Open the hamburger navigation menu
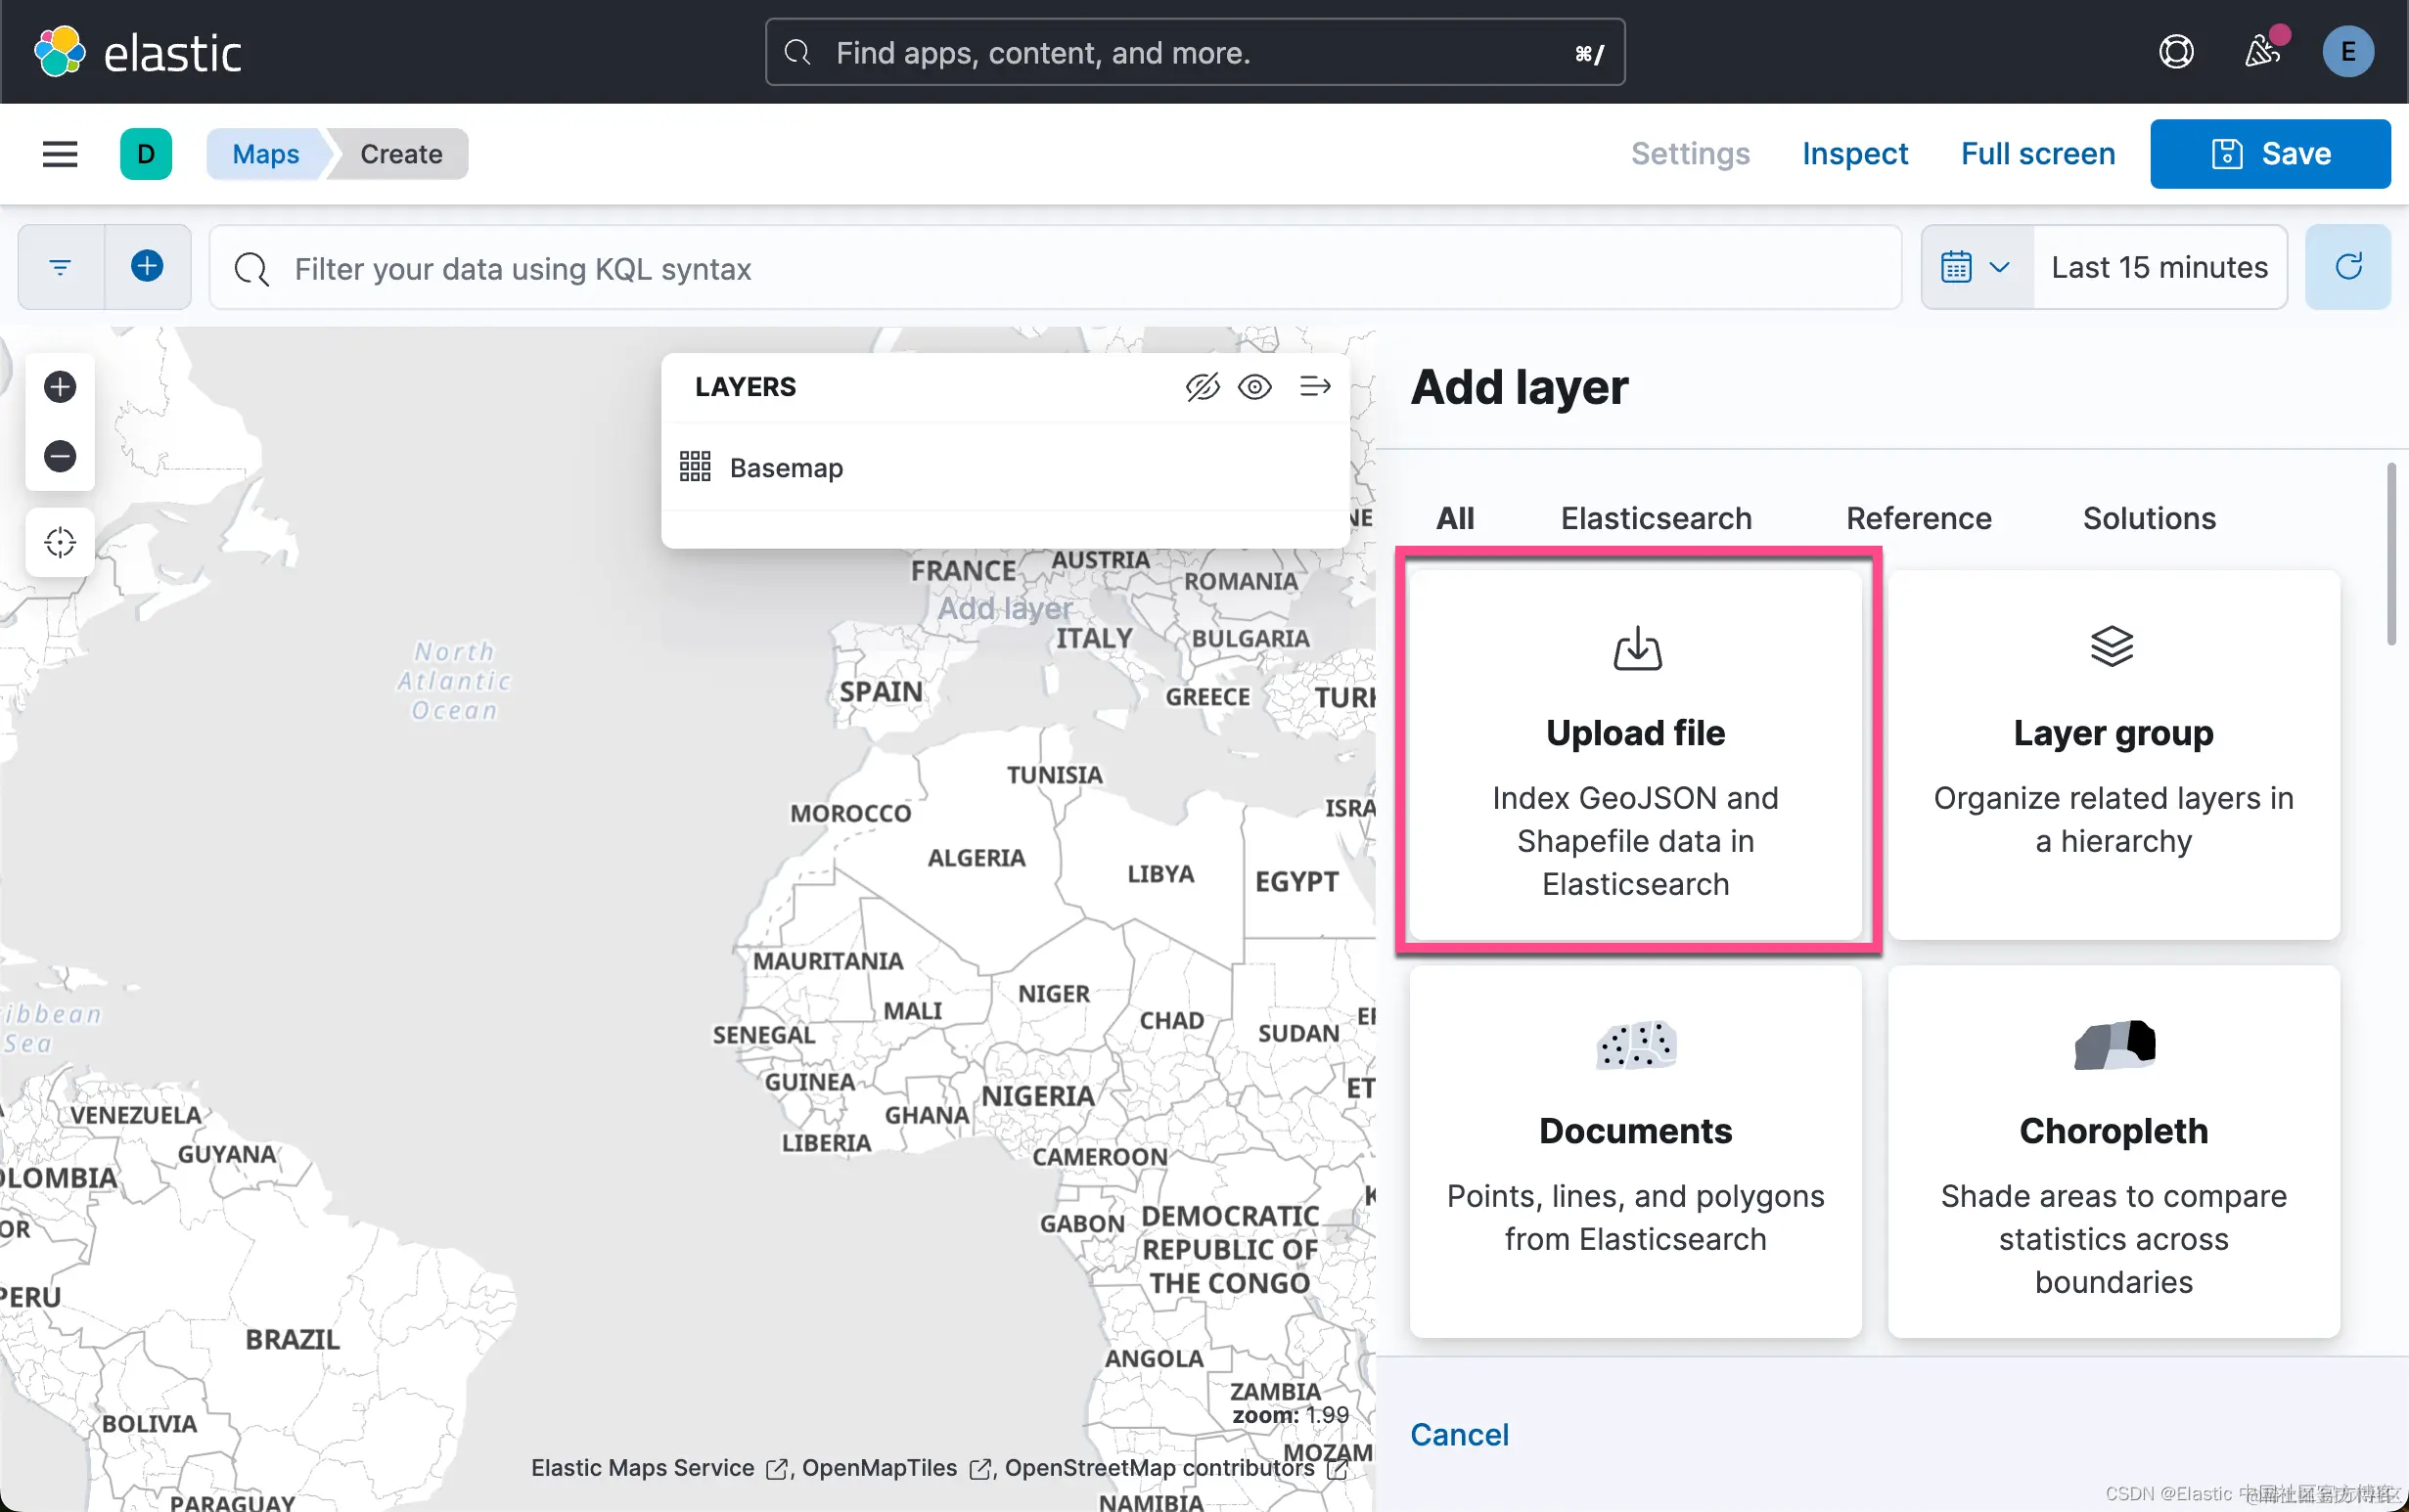The height and width of the screenshot is (1512, 2409). 60,154
